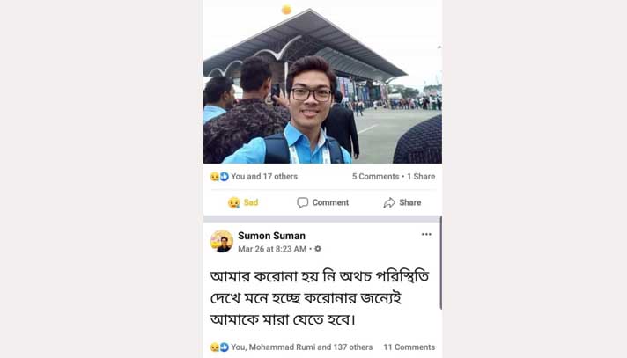Screen dimensions: 627x358
Task: Click the Share arrow icon
Action: (x=389, y=202)
